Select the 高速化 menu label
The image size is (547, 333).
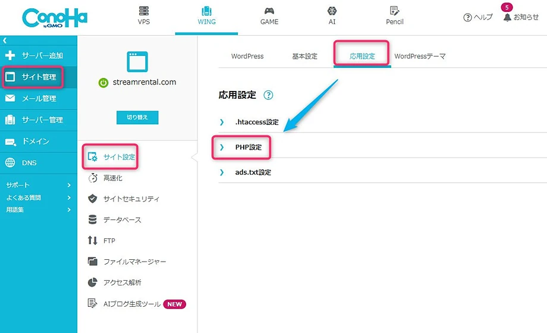click(x=113, y=178)
